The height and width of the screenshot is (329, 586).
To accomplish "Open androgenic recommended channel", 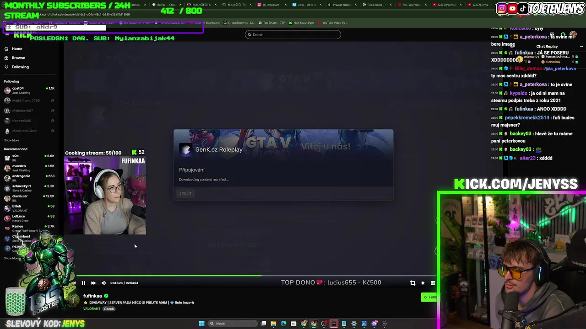I will [x=29, y=178].
